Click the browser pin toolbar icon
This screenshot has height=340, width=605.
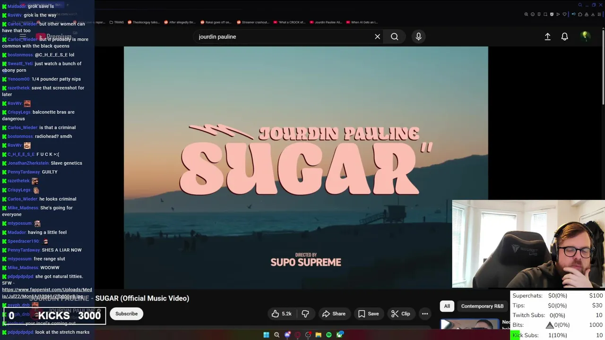[539, 14]
